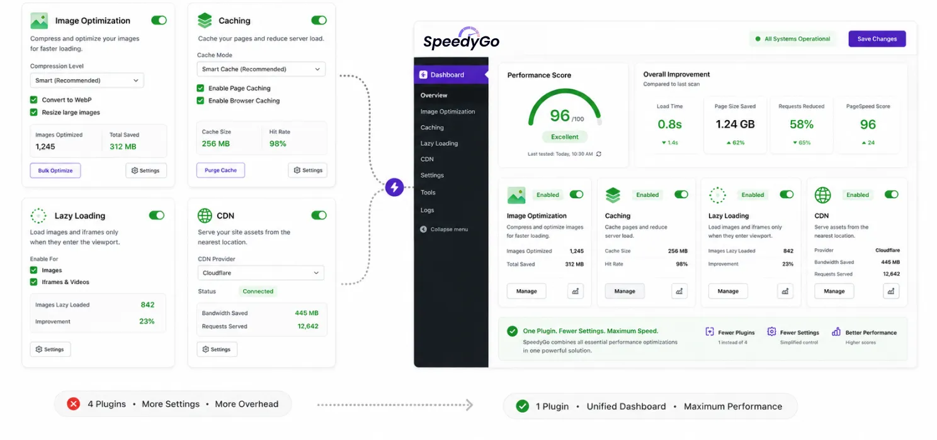Toggle dashboard Image Optimization Enabled switch
Screen dimensions: 937x440
click(577, 195)
